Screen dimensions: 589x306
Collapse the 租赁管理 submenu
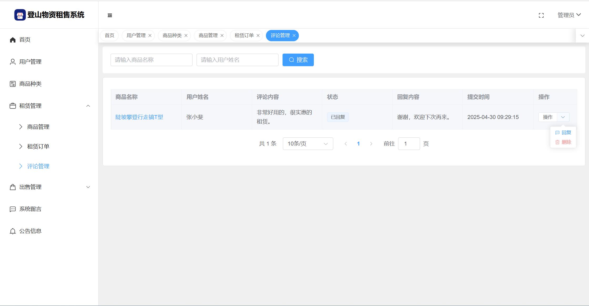tap(88, 106)
